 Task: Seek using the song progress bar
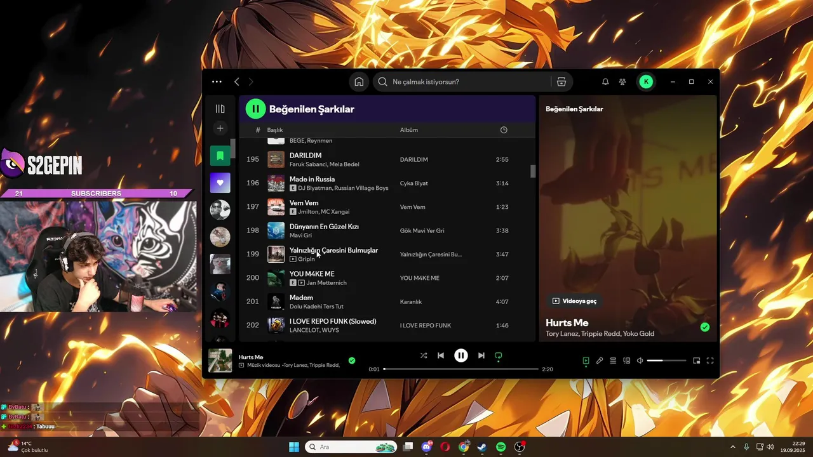click(x=461, y=369)
